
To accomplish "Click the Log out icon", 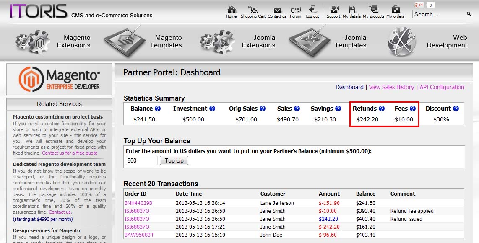I will 312,10.
